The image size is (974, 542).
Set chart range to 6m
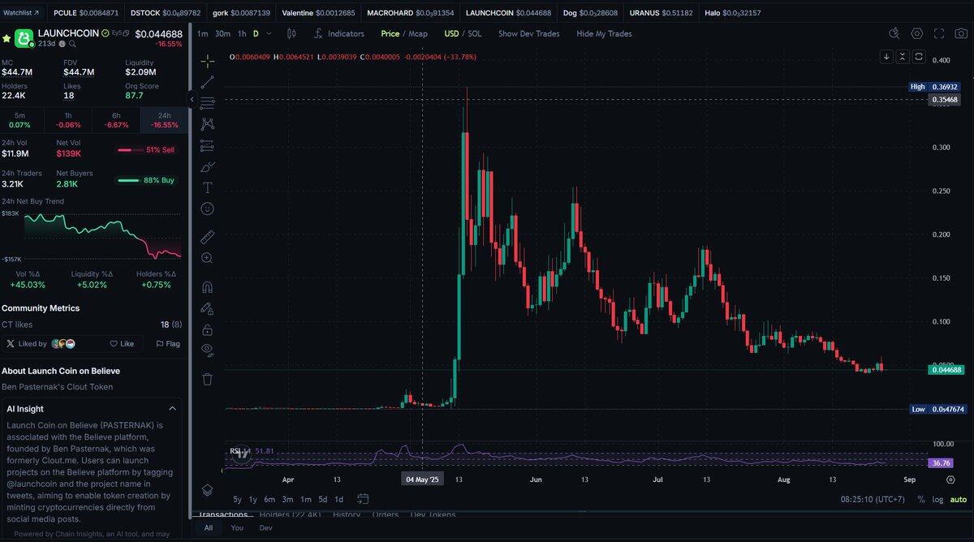269,499
